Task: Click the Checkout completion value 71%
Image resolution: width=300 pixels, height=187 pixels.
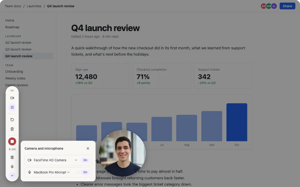Action: 143,77
